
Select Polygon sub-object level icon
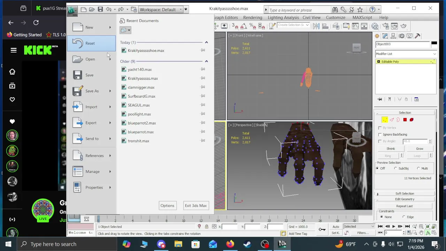coord(405,120)
